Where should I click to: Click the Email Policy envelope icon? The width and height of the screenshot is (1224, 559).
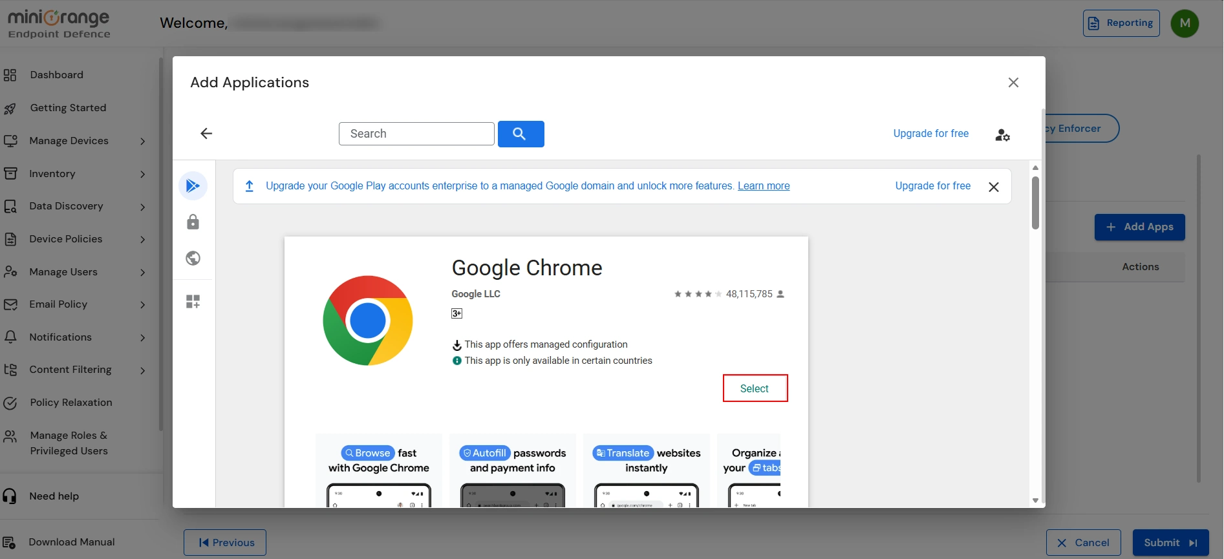[x=10, y=304]
